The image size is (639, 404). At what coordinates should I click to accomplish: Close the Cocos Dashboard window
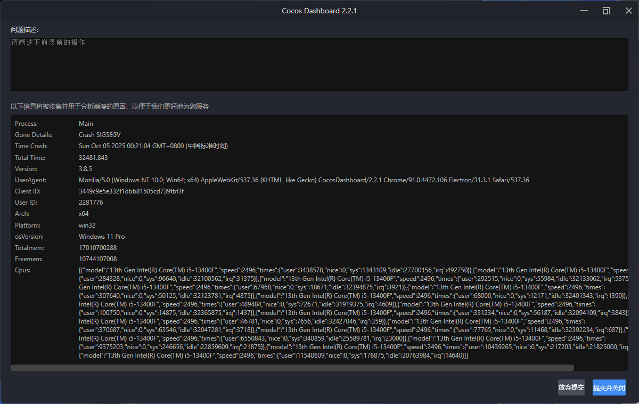click(x=628, y=11)
